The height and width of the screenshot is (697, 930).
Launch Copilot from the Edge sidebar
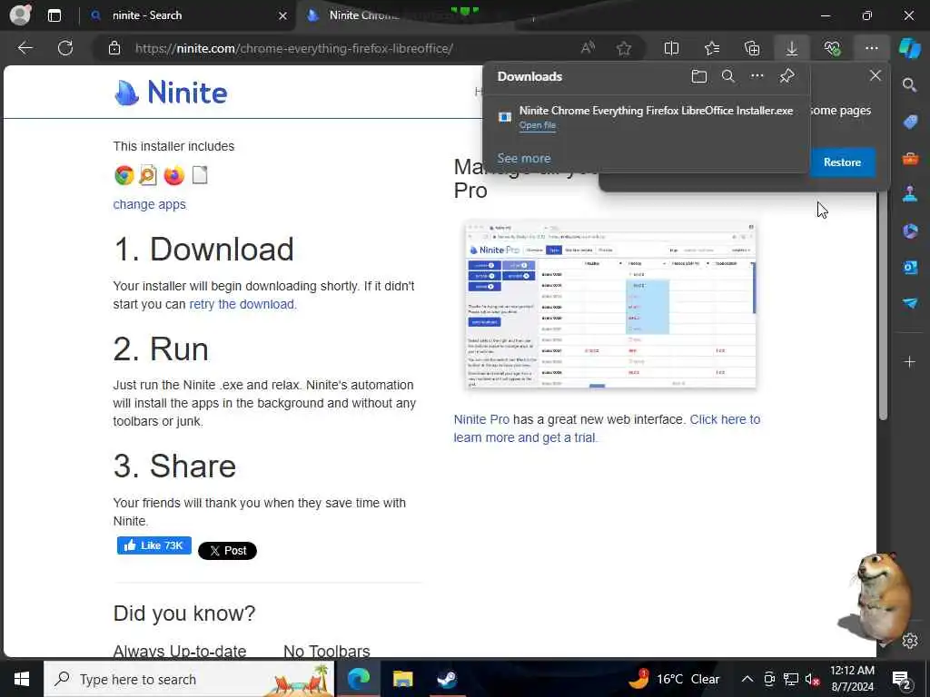[910, 48]
